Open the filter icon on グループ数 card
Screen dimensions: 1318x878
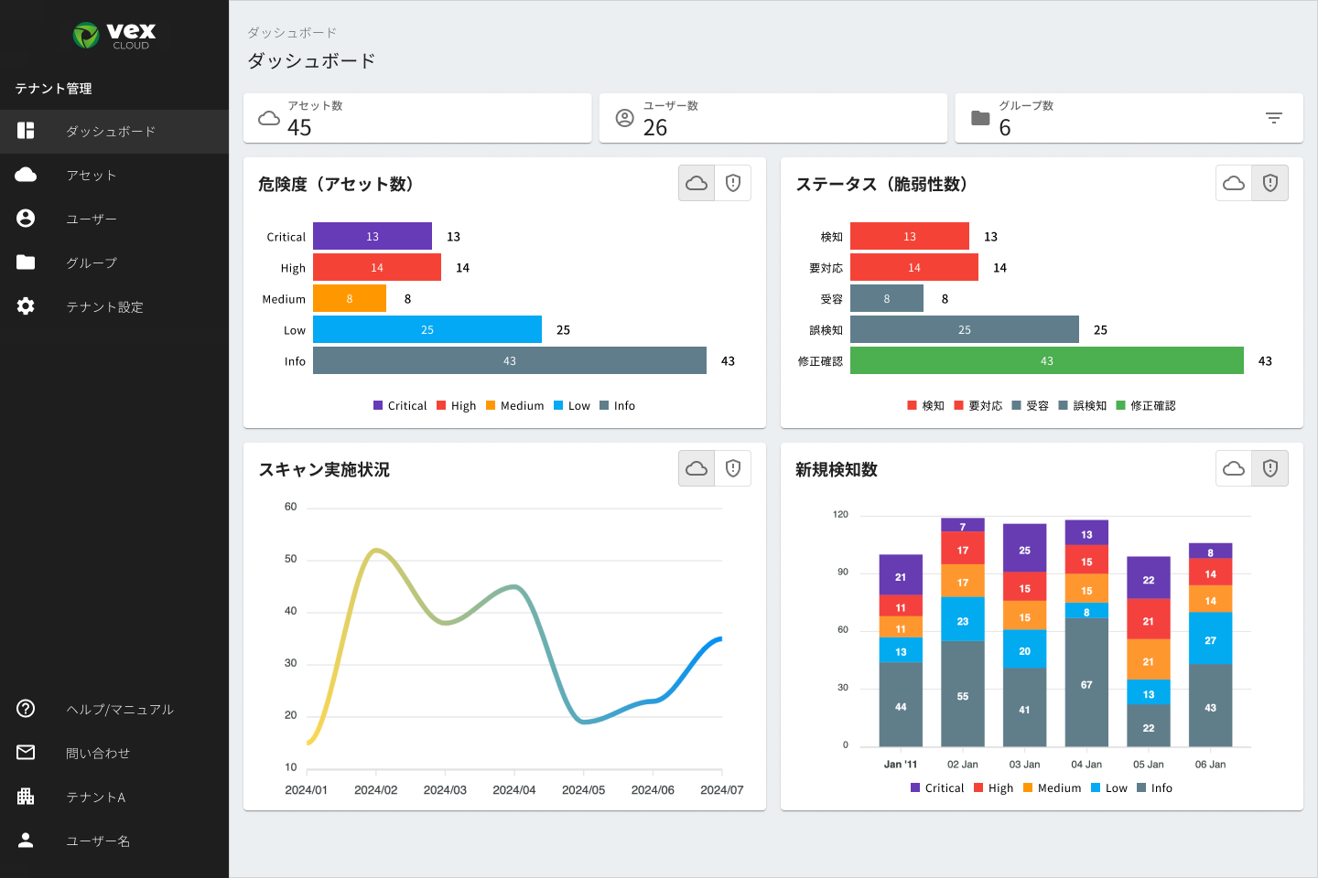pyautogui.click(x=1274, y=118)
